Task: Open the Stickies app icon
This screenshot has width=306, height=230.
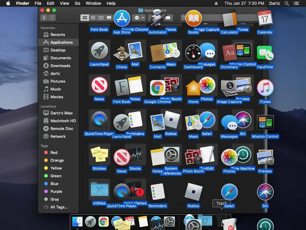Action: click(x=99, y=154)
